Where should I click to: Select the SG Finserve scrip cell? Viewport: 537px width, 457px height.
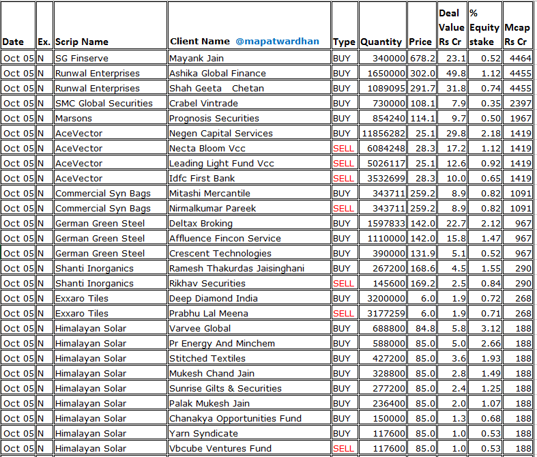point(111,58)
